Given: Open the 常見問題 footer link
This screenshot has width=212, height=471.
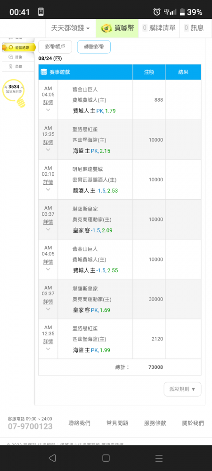Looking at the screenshot, I should [117, 423].
